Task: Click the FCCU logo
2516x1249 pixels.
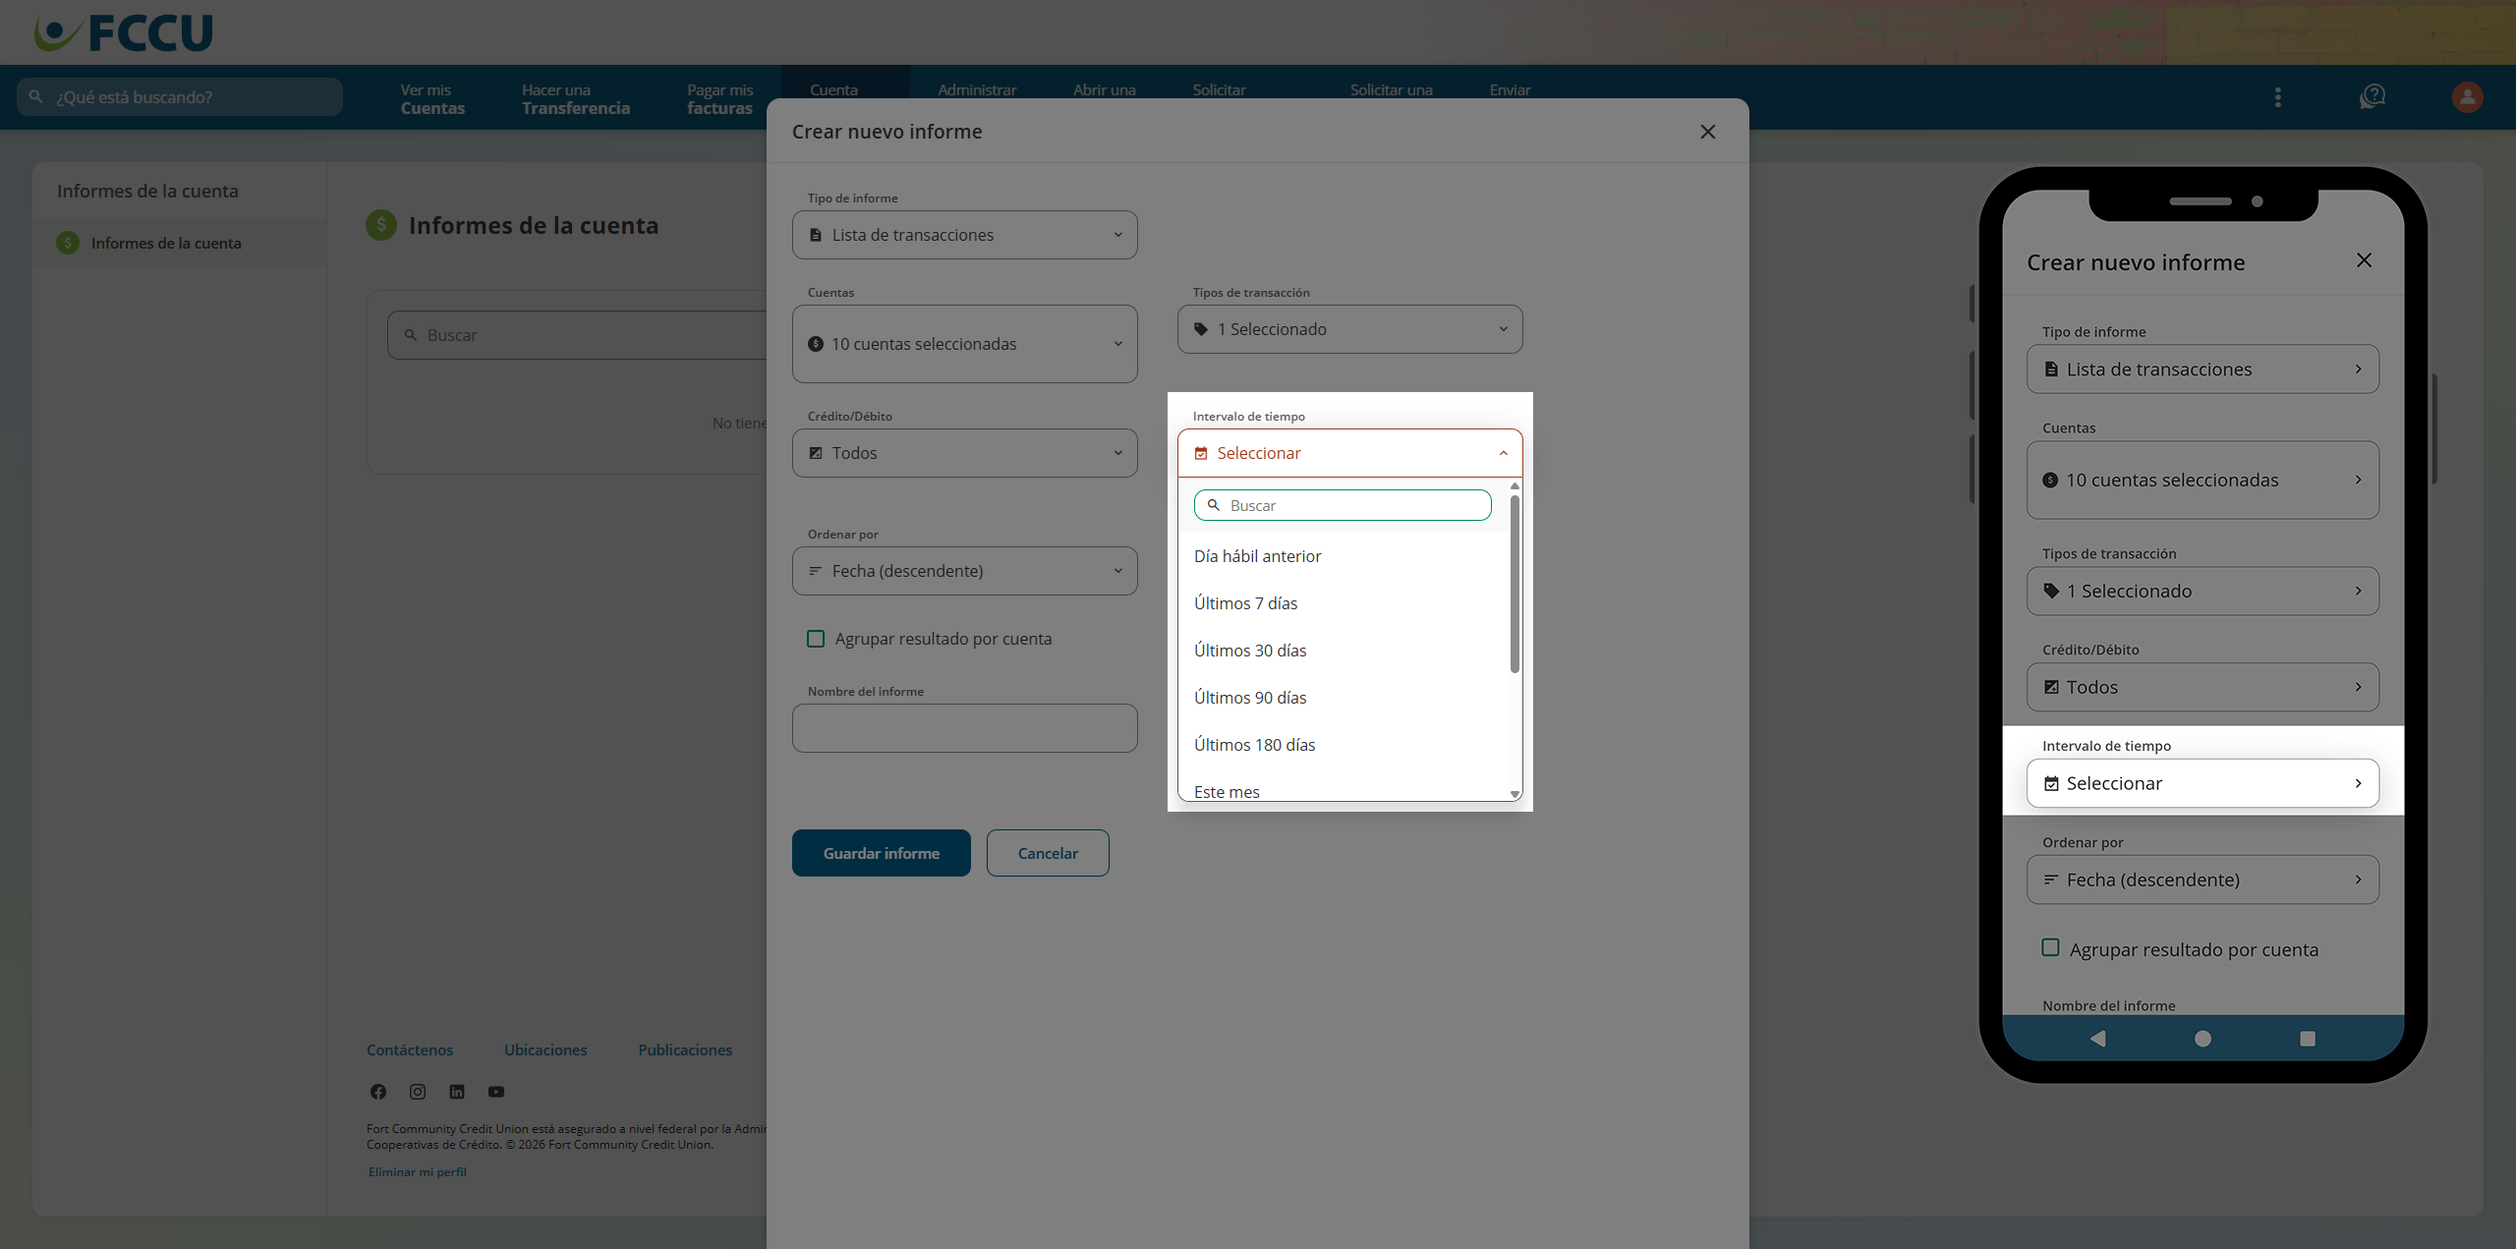Action: click(123, 32)
